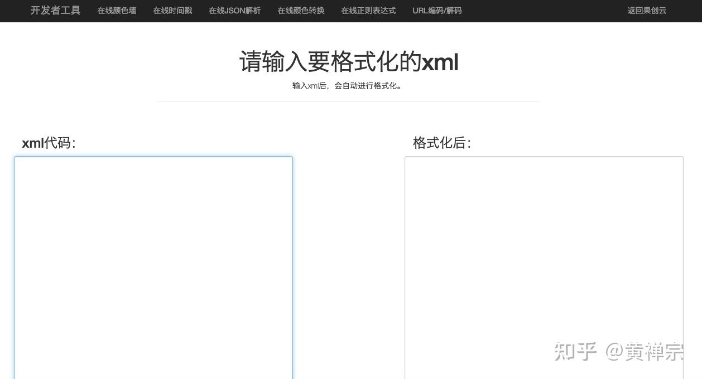Open the URL编码/解码 tool

click(436, 11)
